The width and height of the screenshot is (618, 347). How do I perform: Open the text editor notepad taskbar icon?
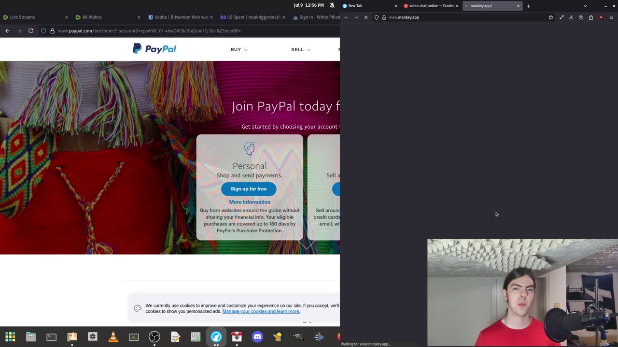pyautogui.click(x=175, y=337)
